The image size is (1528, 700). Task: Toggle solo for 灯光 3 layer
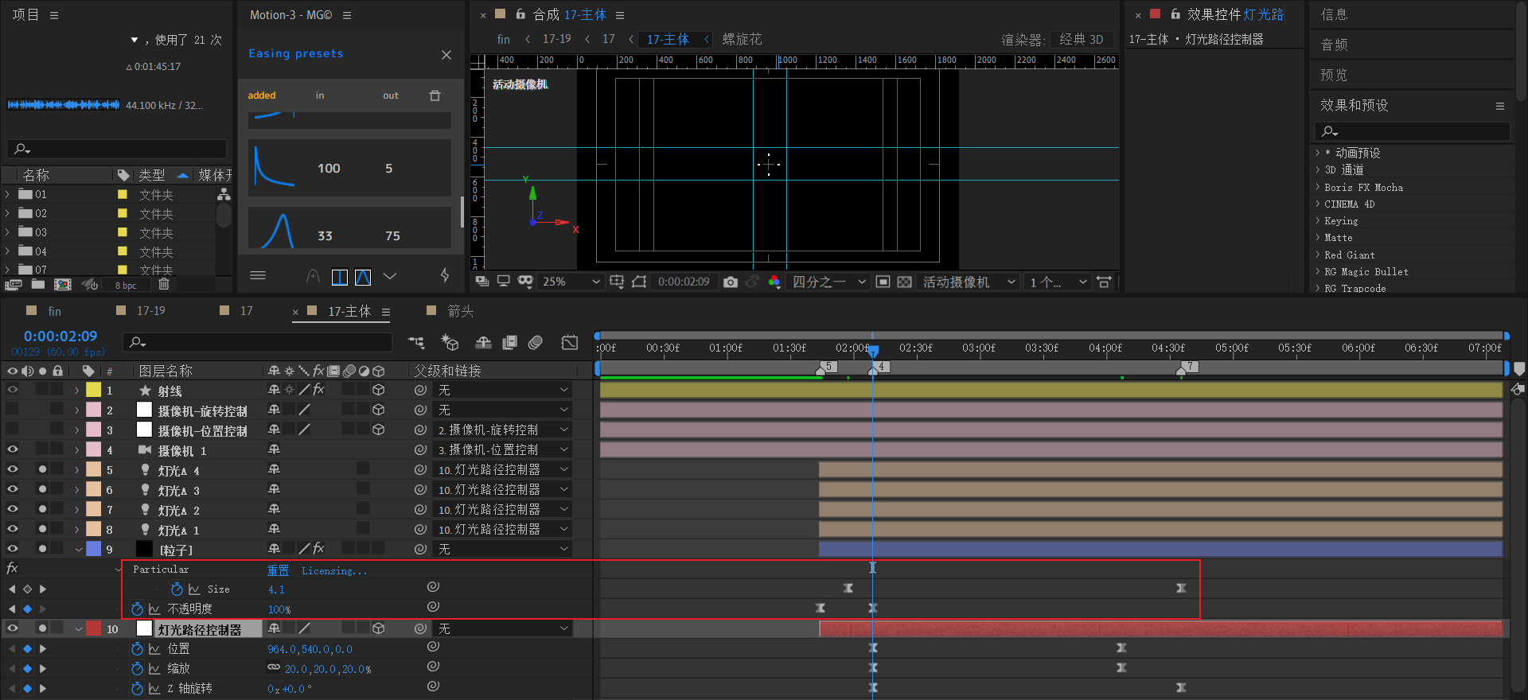pos(42,489)
